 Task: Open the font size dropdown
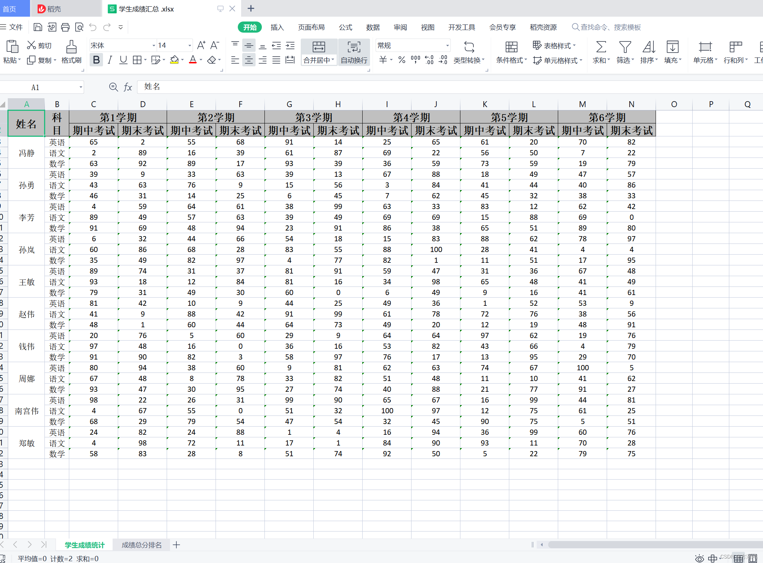pos(190,46)
